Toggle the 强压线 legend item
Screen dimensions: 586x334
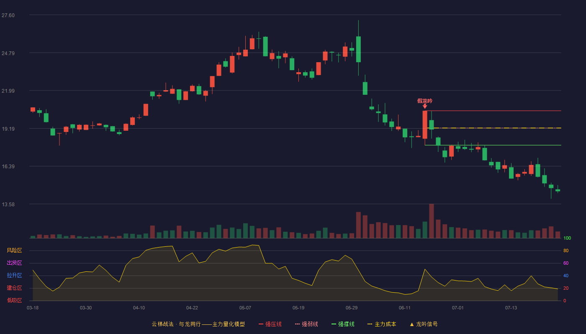[x=270, y=324]
